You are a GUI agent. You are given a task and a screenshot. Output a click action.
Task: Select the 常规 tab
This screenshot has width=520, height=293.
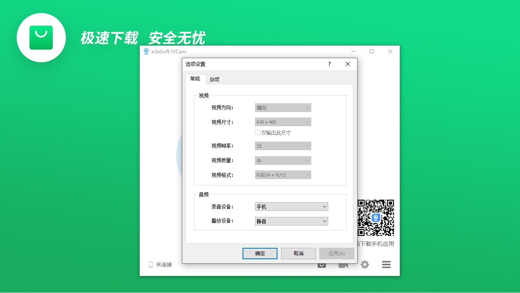(x=195, y=79)
